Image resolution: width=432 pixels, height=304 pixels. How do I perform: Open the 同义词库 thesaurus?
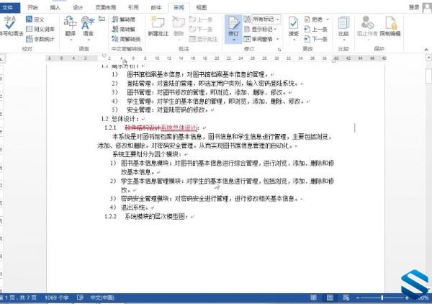coord(40,30)
